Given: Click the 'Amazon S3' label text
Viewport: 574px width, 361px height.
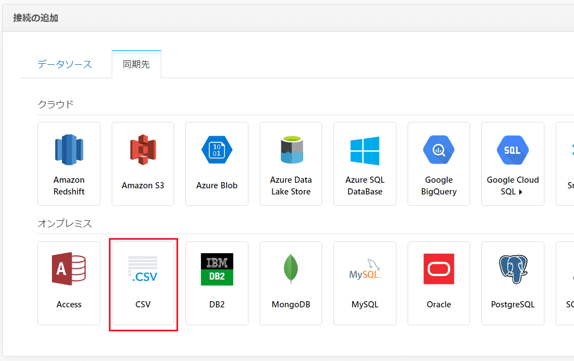Looking at the screenshot, I should 143,186.
